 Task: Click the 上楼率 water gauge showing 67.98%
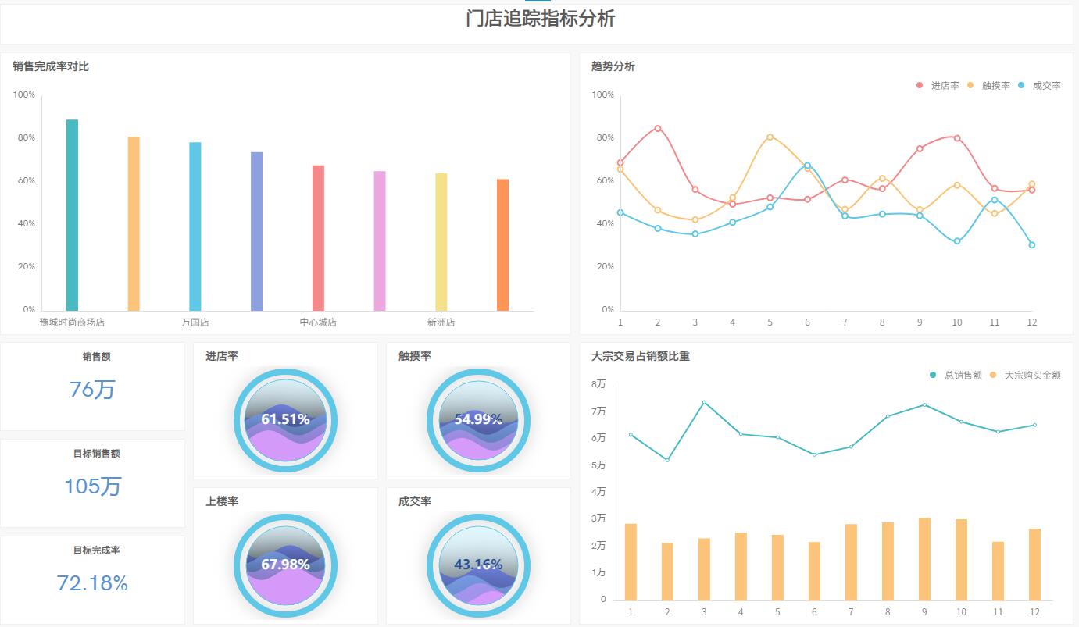285,565
